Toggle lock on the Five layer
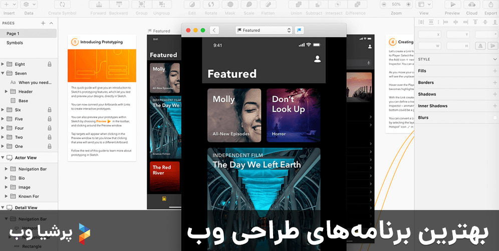 click(50, 119)
